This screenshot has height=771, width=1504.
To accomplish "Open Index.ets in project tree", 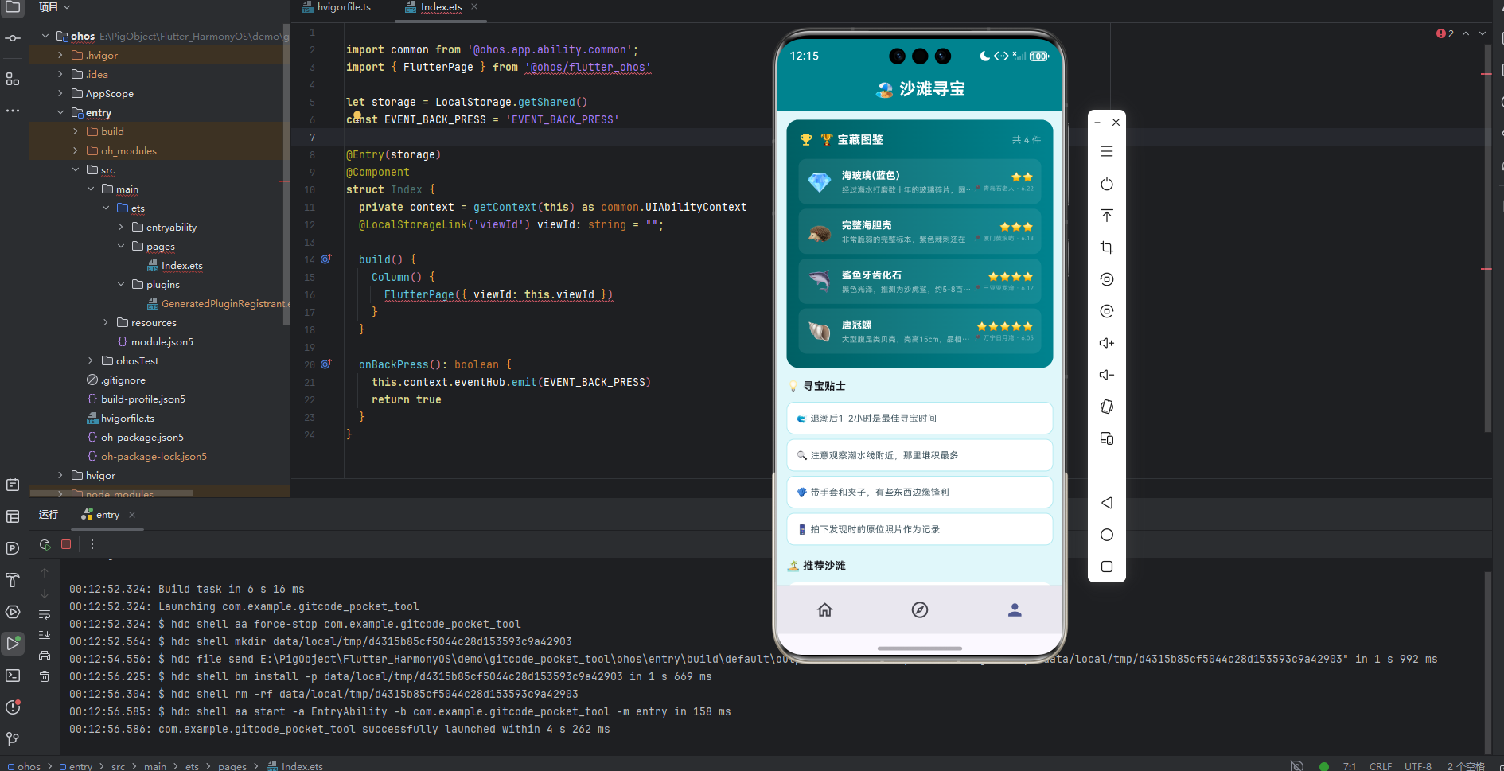I will click(x=175, y=266).
